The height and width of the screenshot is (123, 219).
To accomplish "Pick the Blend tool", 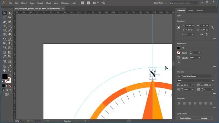I will [10, 56].
